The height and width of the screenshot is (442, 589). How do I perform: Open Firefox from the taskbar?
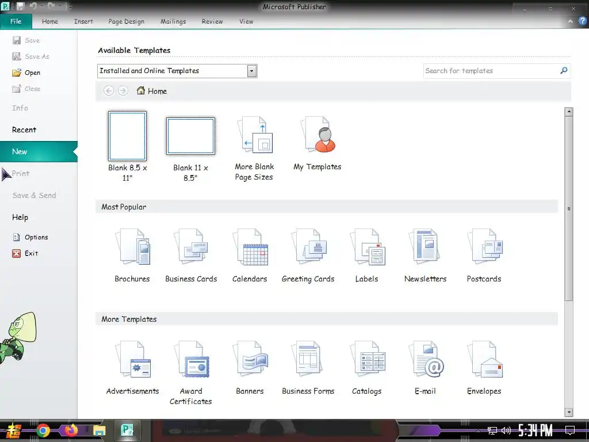tap(71, 430)
